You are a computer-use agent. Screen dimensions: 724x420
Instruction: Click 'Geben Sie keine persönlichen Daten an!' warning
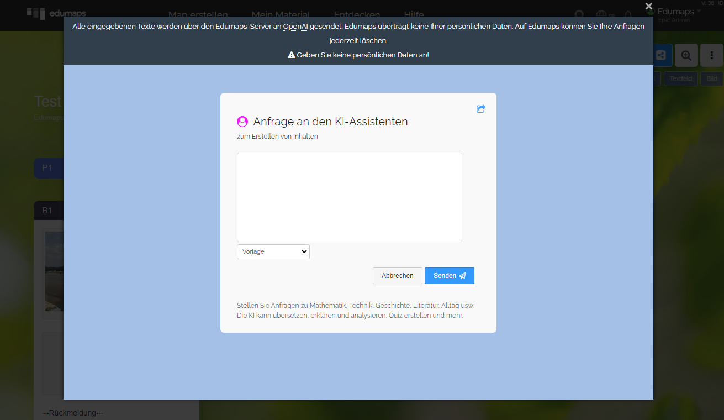[x=363, y=55]
